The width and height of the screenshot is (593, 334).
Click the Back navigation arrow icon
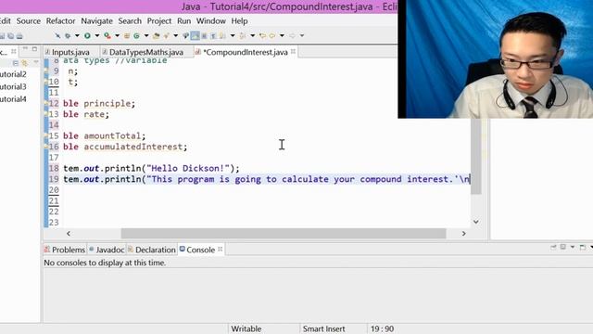(x=271, y=35)
